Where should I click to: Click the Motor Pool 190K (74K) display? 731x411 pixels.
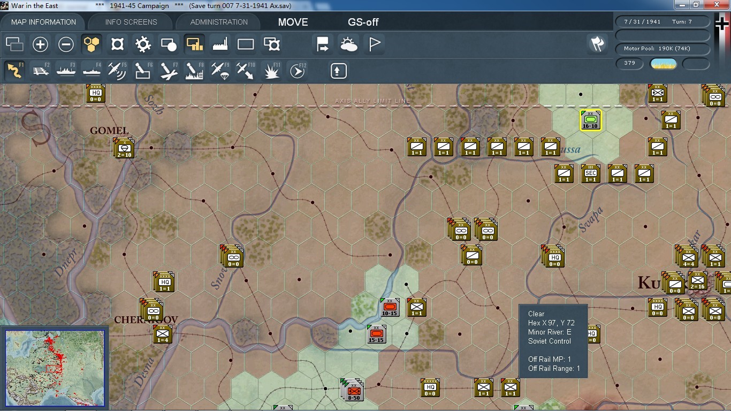[663, 49]
